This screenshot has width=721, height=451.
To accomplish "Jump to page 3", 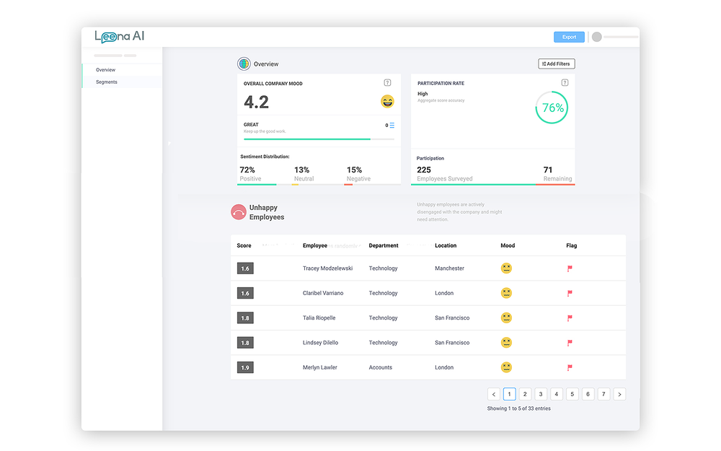I will click(x=541, y=395).
